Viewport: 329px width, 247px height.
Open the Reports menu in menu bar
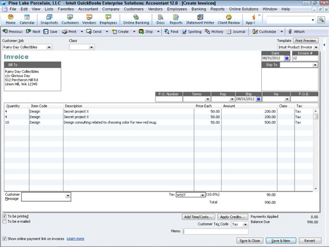217,9
